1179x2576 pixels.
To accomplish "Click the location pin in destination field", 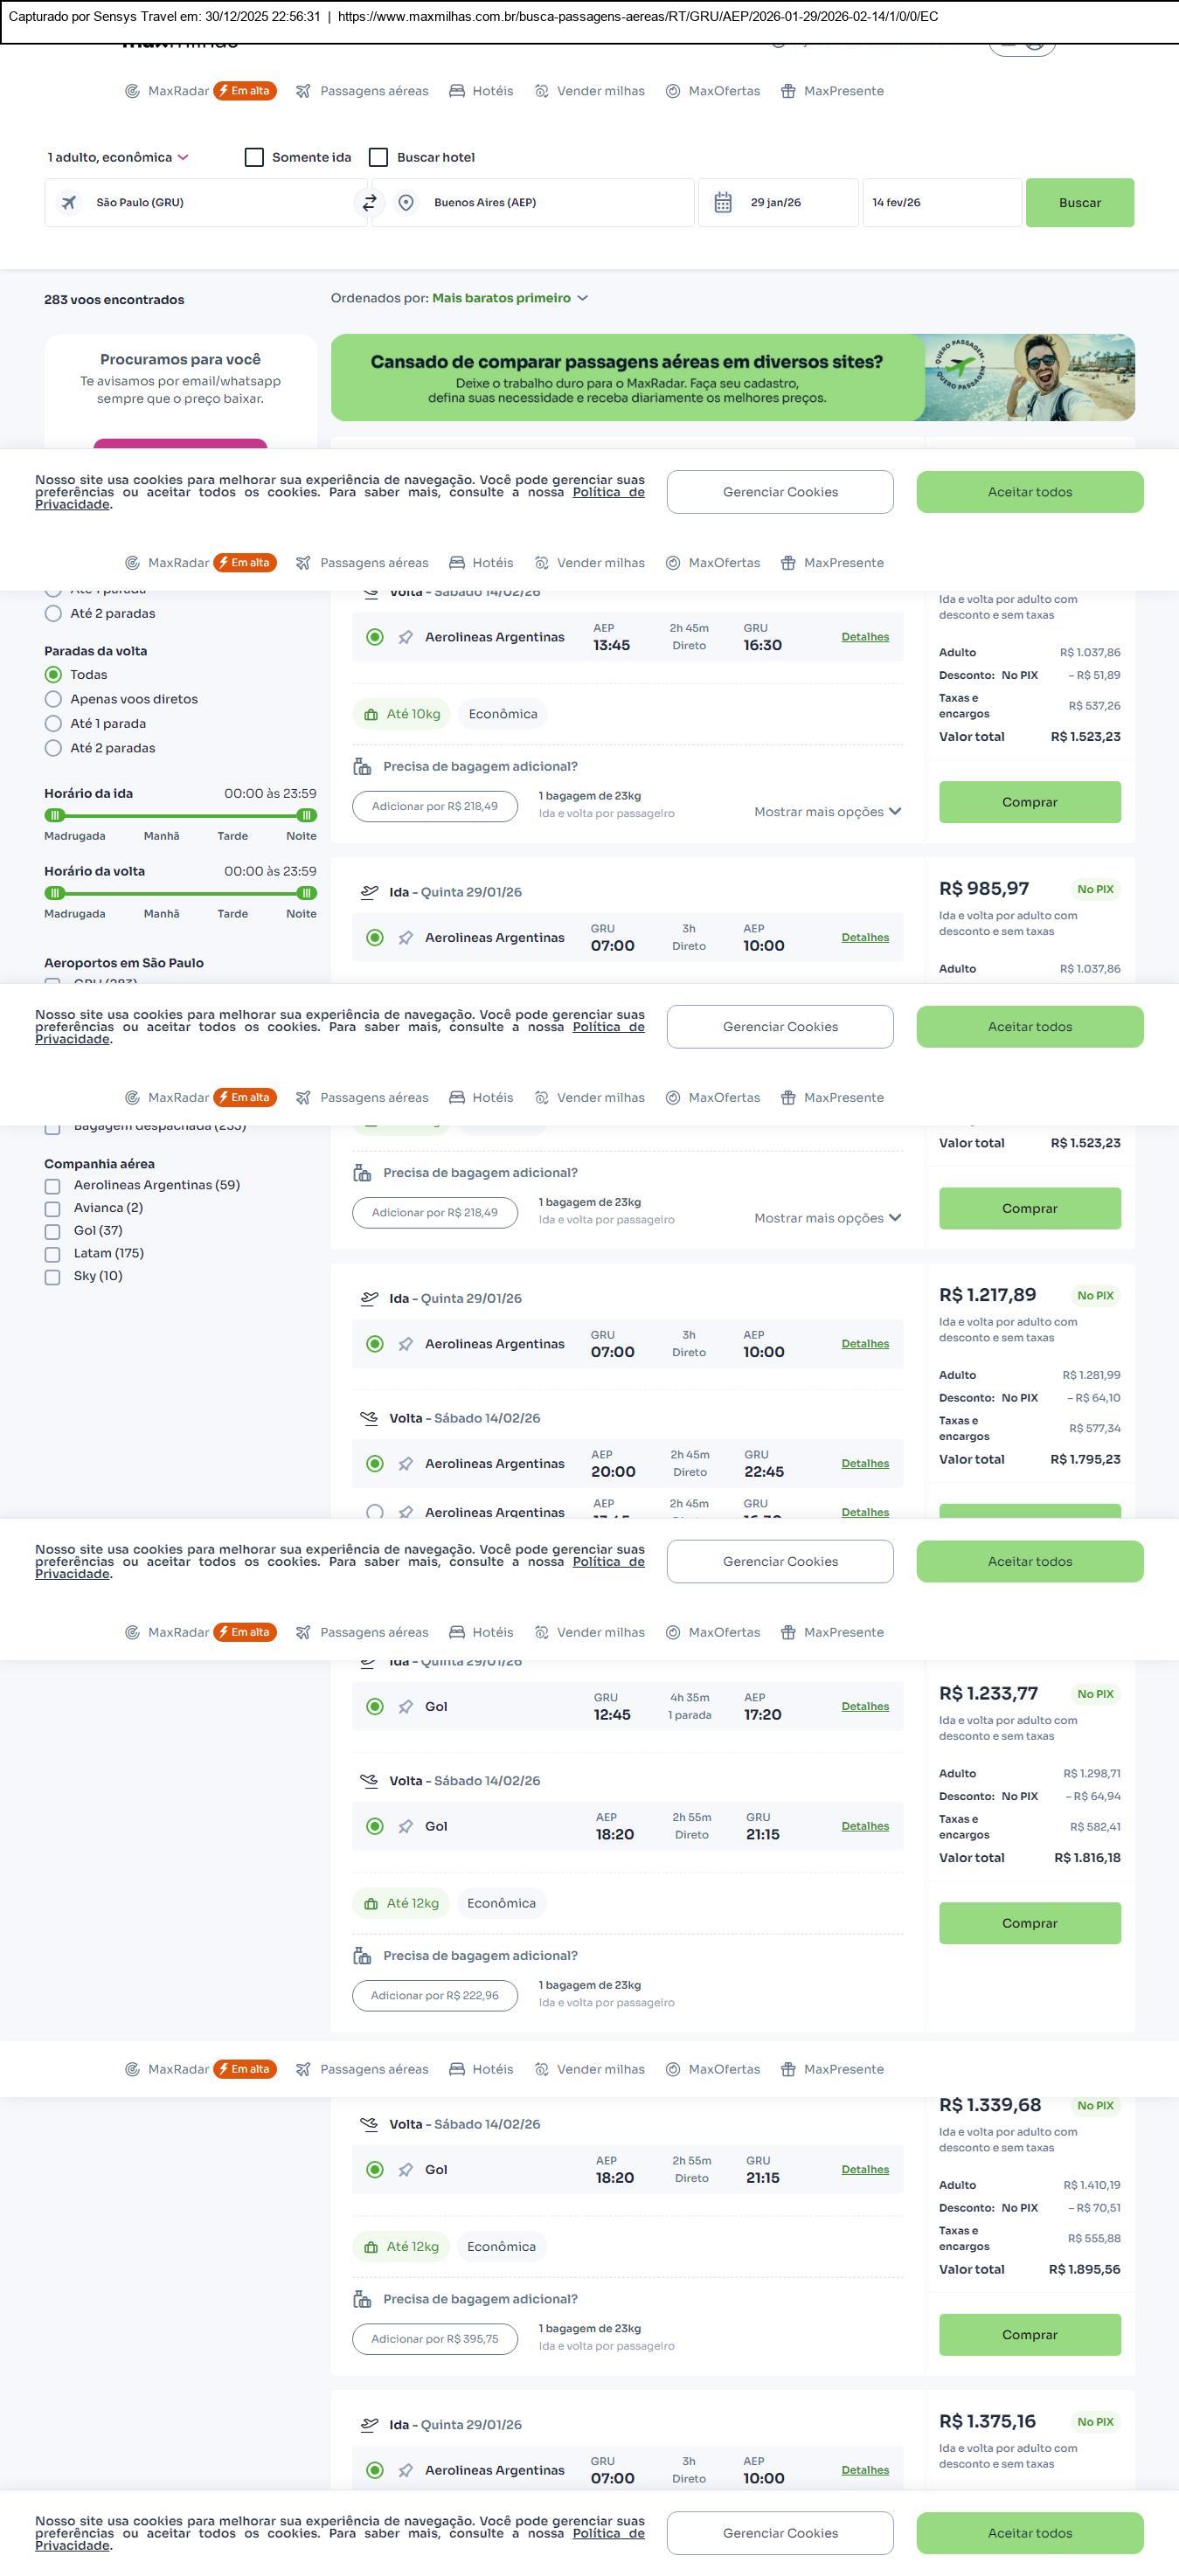I will tap(406, 203).
